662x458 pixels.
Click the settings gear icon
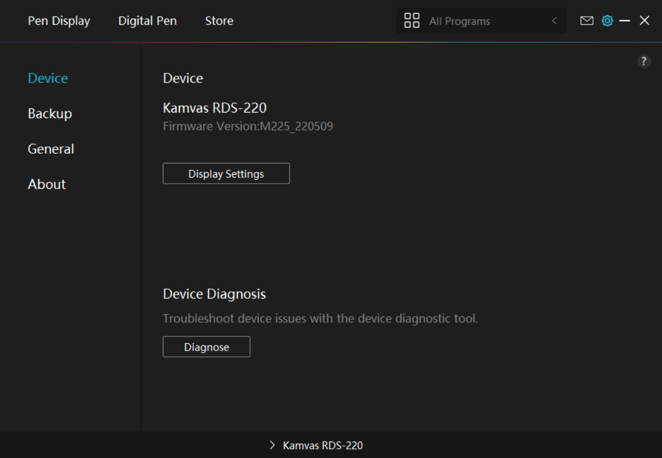[x=607, y=21]
